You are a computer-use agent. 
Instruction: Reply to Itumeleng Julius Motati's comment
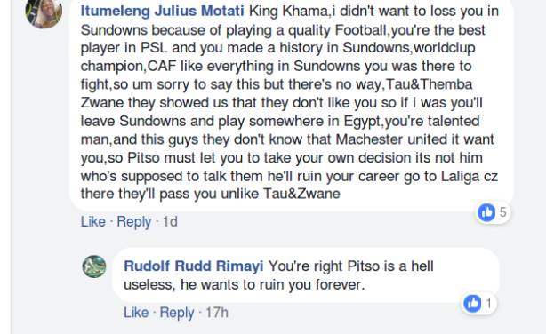133,221
